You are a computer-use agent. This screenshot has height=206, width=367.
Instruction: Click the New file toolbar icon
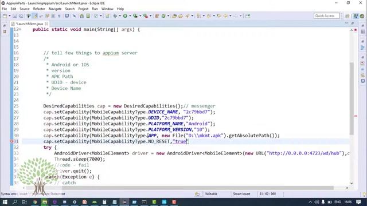(x=5, y=16)
